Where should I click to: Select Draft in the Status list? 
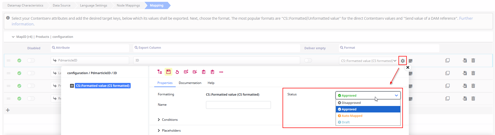coord(368,122)
